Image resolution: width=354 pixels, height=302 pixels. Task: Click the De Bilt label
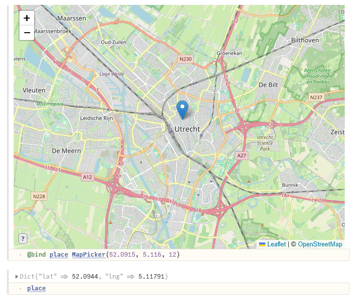(x=268, y=85)
